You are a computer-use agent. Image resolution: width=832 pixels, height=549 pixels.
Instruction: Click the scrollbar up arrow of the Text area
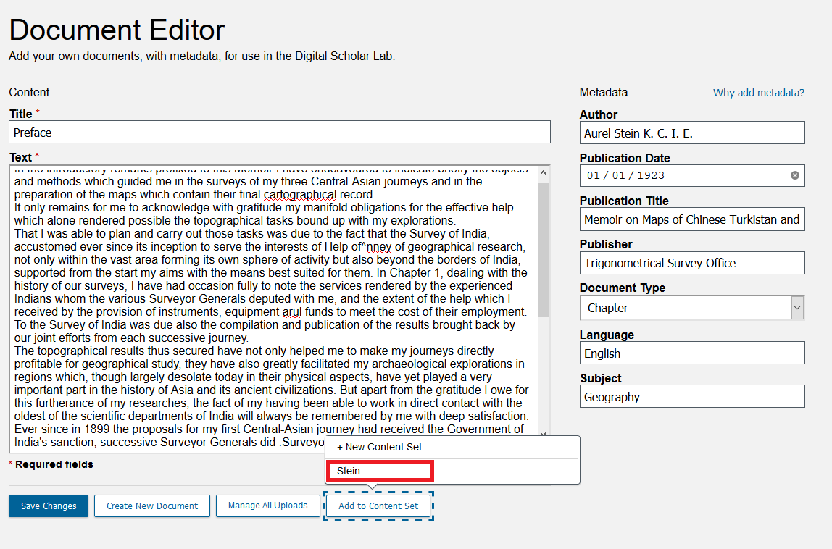(x=544, y=171)
